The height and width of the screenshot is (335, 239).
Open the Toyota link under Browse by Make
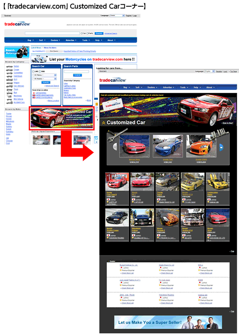tap(9, 114)
